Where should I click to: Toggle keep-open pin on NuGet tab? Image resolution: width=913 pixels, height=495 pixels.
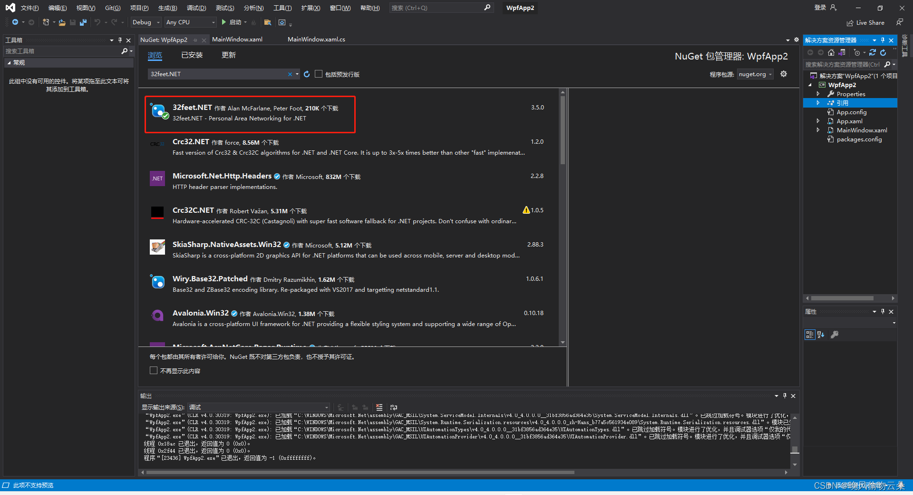point(195,40)
